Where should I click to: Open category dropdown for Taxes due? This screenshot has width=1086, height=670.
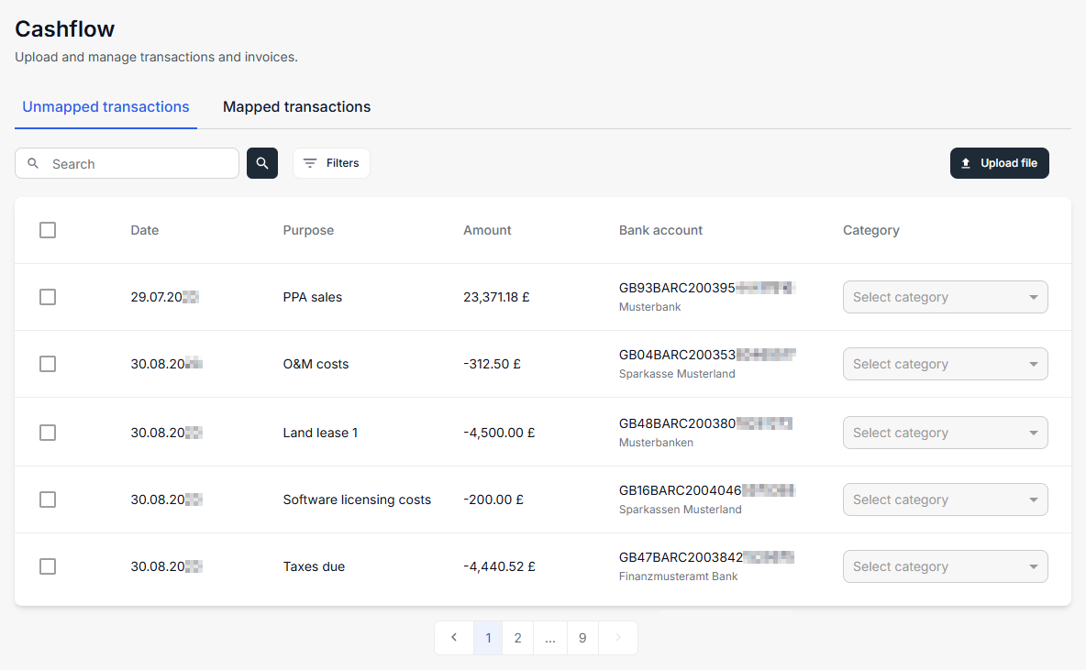click(945, 566)
